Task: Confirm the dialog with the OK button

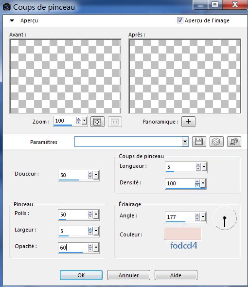Action: coord(81,275)
